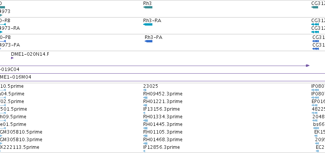Click the Rh3-RA label
This screenshot has width=325, height=153.
coord(152,21)
